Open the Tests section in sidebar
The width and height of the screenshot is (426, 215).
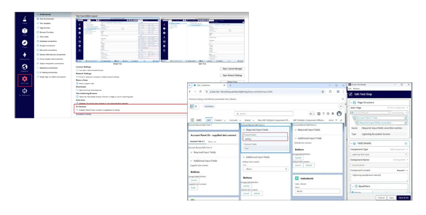[24, 20]
